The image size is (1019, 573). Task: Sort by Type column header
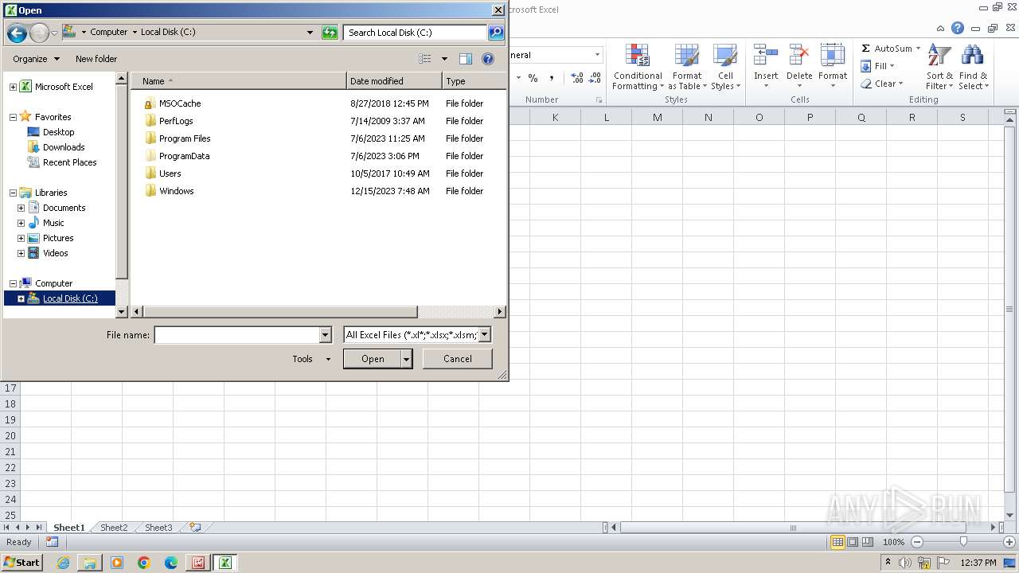click(474, 81)
